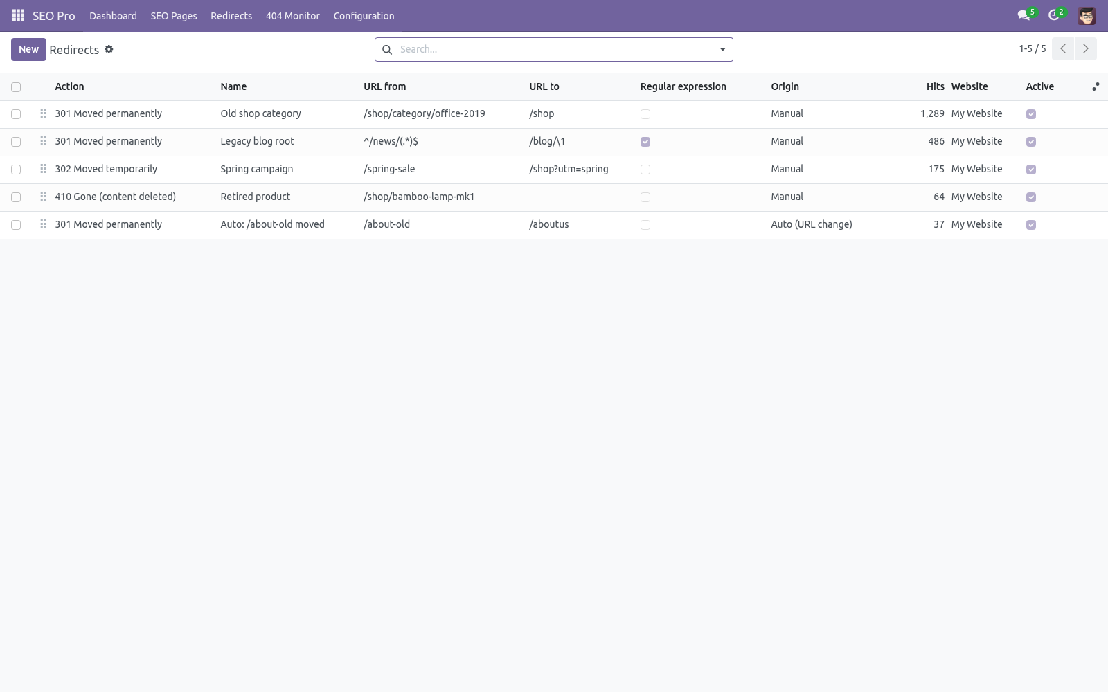This screenshot has width=1108, height=692.
Task: Click the 1-5 / 5 pager counter
Action: [x=1033, y=48]
